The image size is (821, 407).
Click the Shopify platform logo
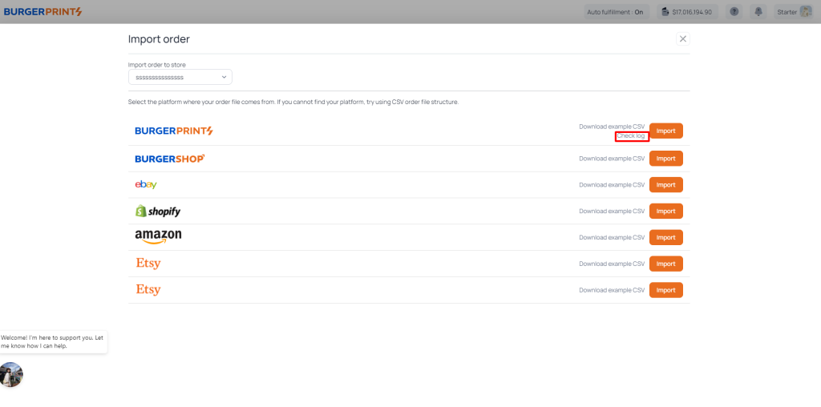(158, 211)
